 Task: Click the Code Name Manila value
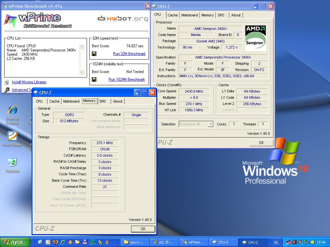pyautogui.click(x=196, y=35)
